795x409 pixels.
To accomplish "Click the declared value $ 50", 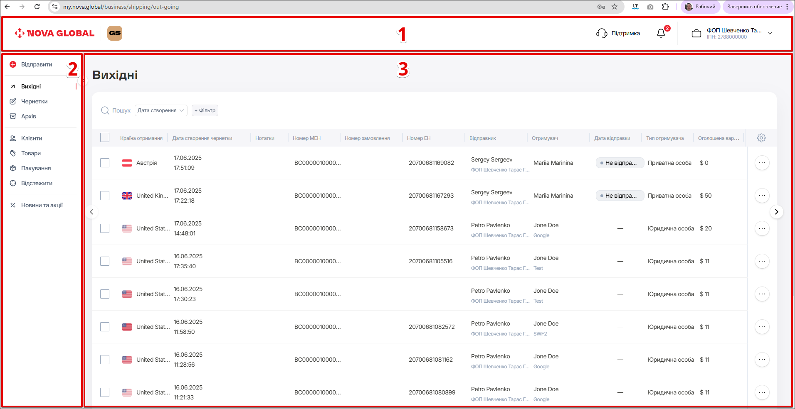I will point(706,196).
